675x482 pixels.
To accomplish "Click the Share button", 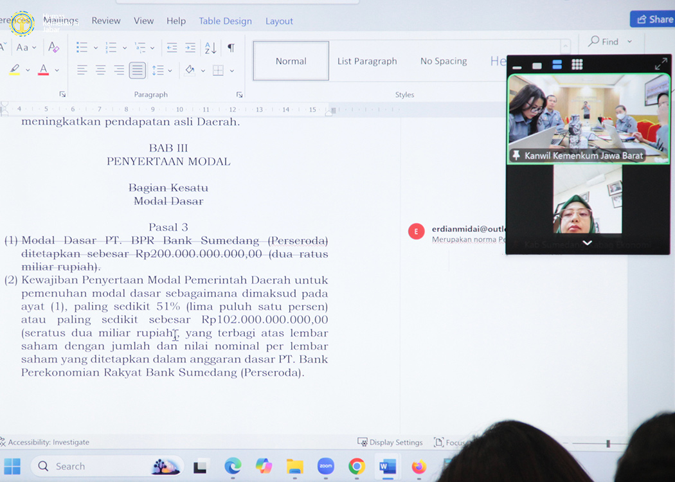I will click(652, 19).
